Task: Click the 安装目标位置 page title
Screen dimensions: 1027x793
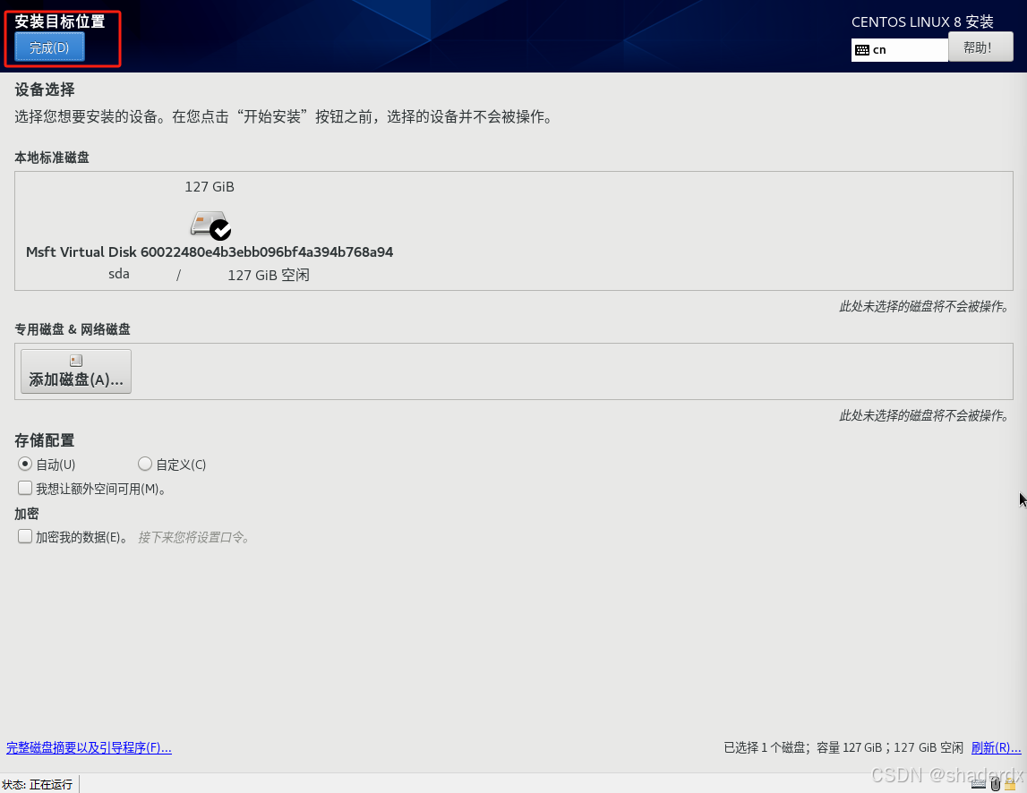Action: 60,21
